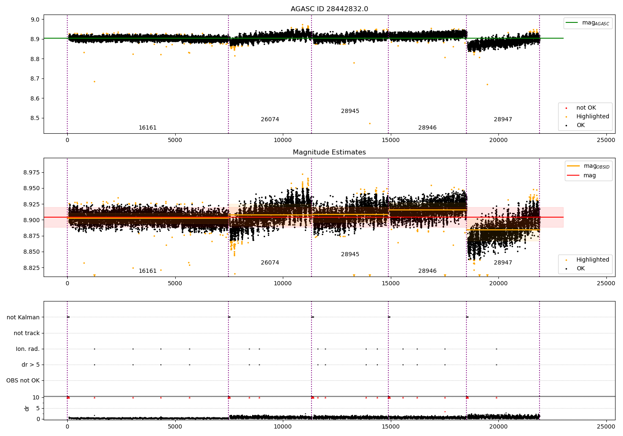Image resolution: width=623 pixels, height=436 pixels.
Task: Click the 5 y-tick on the dr axis
Action: (x=38, y=409)
